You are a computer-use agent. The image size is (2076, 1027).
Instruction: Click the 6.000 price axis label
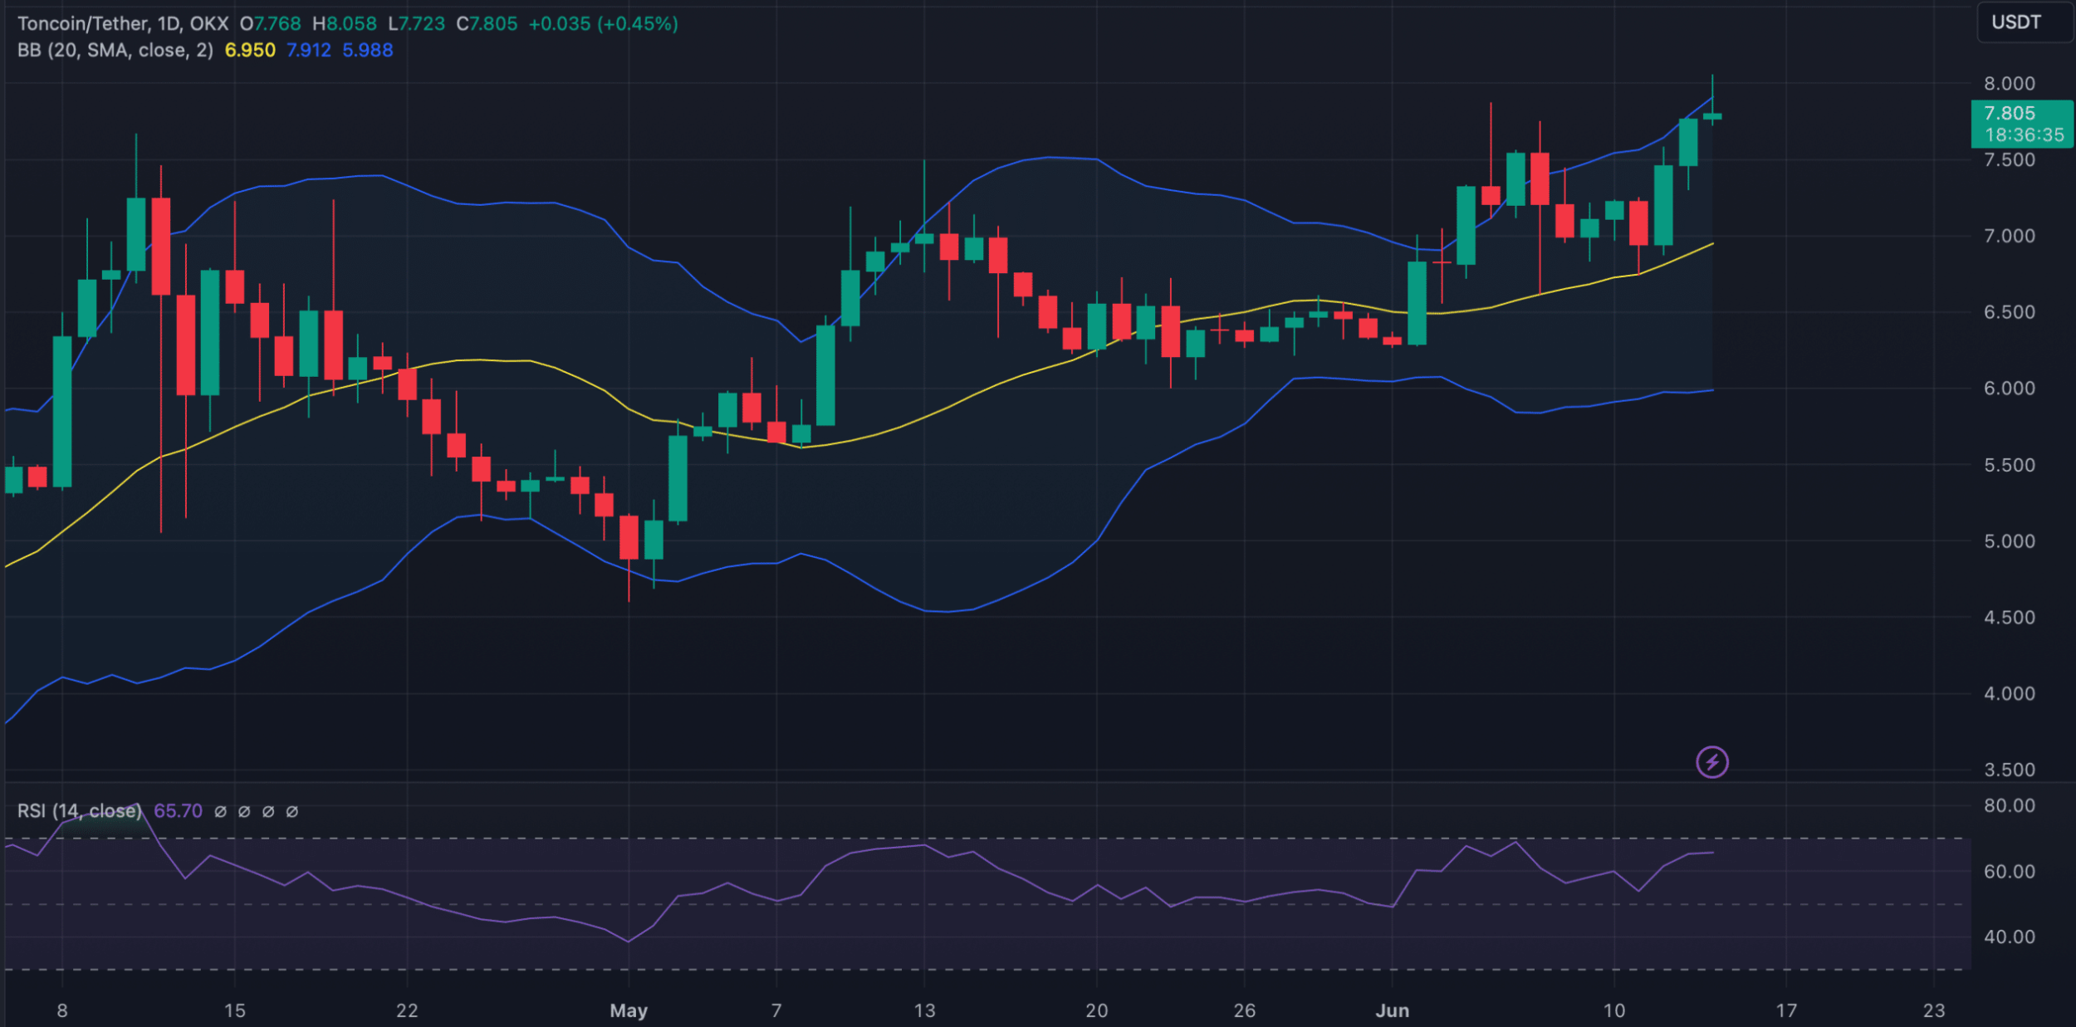point(2010,389)
